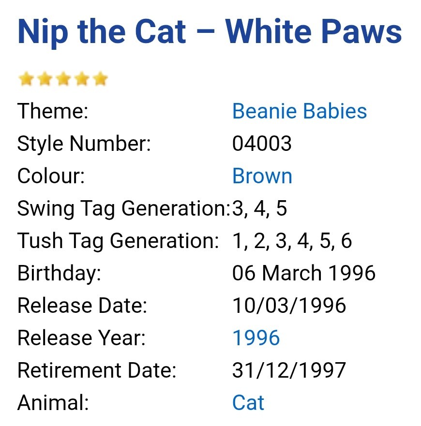Open the Beanie Babies theme link
Screen dimensions: 421x426
click(x=299, y=111)
